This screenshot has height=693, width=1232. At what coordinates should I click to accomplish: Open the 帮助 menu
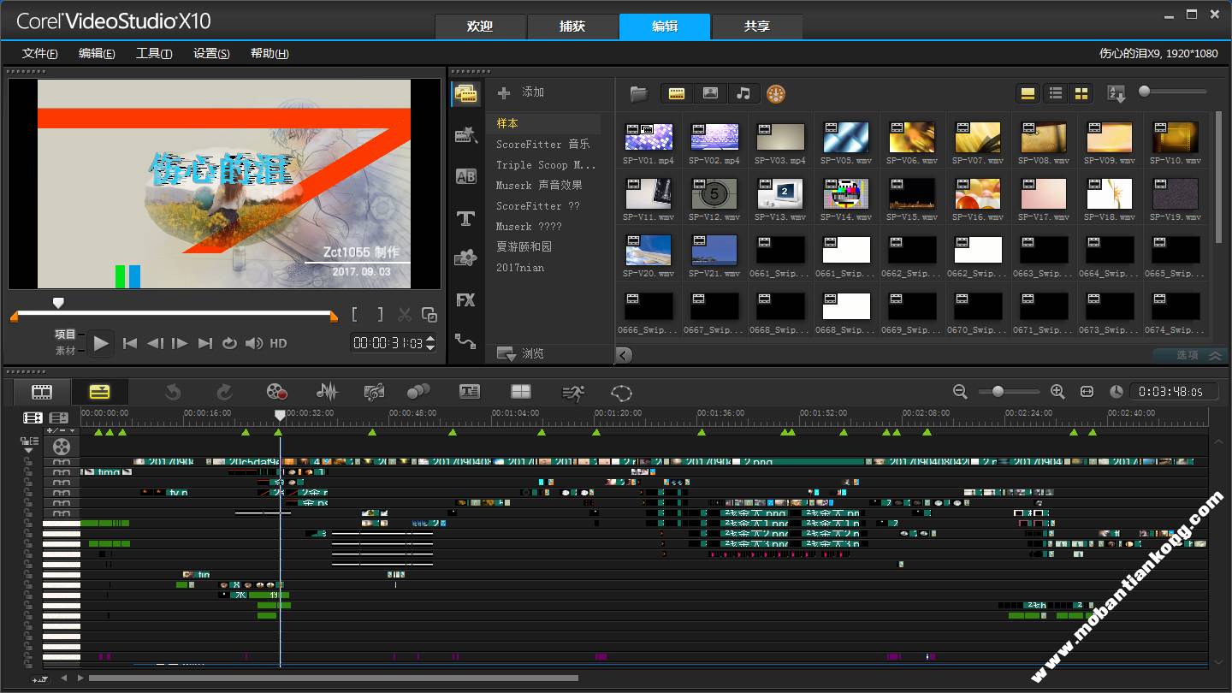(269, 53)
